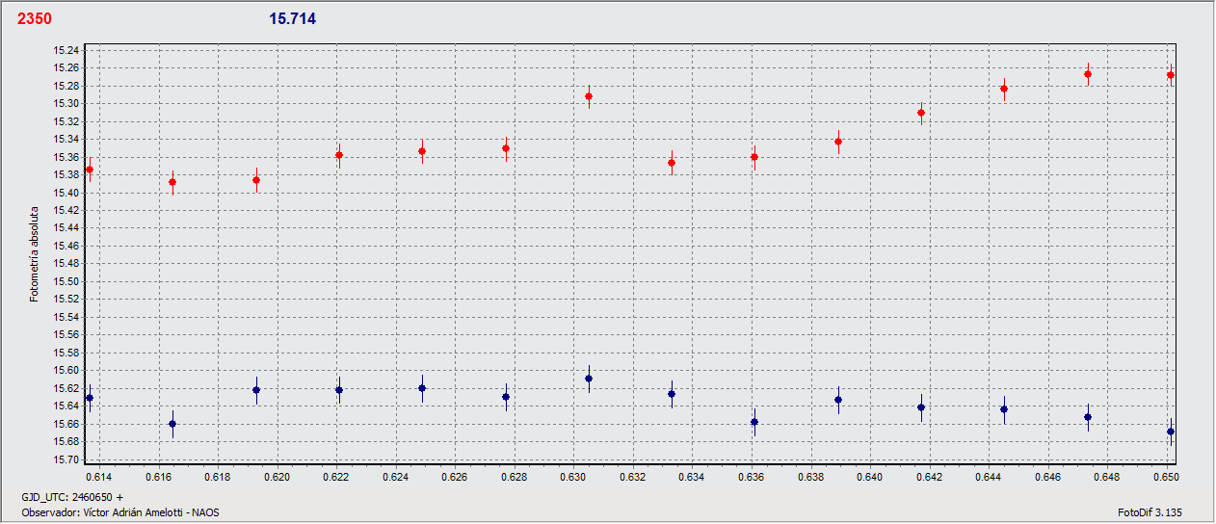The height and width of the screenshot is (524, 1216).
Task: Pick the blue data point near time 0.6221
Action: pyautogui.click(x=339, y=390)
